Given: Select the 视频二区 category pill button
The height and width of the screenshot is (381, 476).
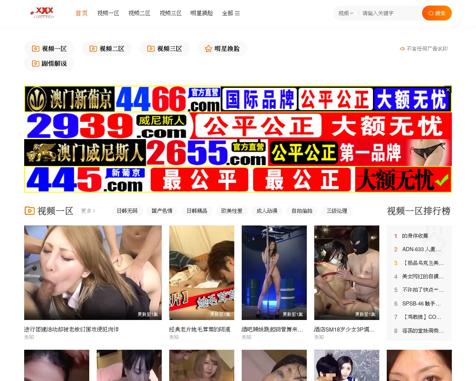Looking at the screenshot, I should click(x=107, y=49).
